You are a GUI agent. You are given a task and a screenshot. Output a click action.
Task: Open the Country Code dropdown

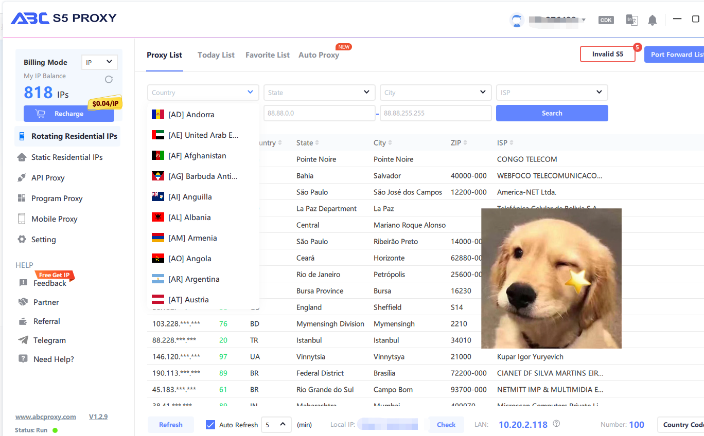click(x=681, y=425)
